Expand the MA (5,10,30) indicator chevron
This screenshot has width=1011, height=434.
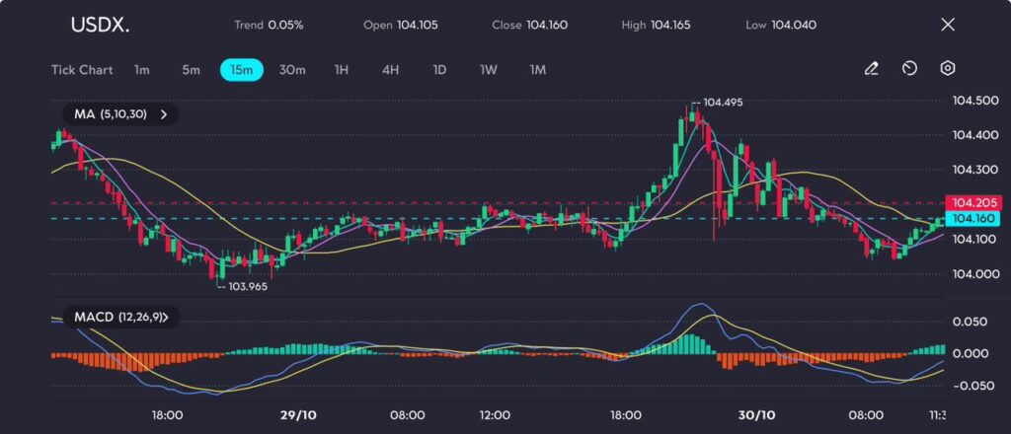coord(163,114)
